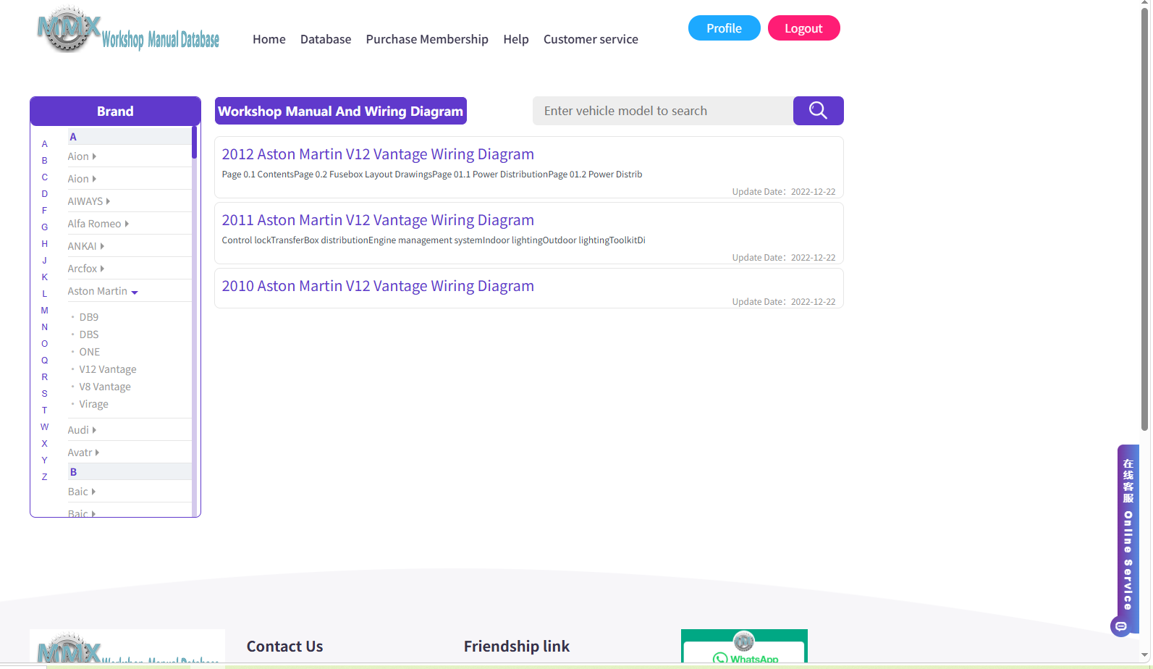Select the DBS model
The height and width of the screenshot is (669, 1153).
tap(89, 334)
